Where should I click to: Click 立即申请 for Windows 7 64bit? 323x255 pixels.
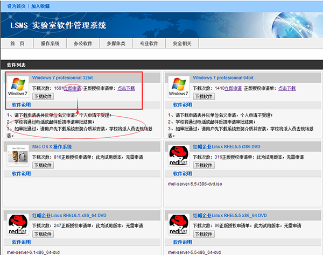click(233, 88)
